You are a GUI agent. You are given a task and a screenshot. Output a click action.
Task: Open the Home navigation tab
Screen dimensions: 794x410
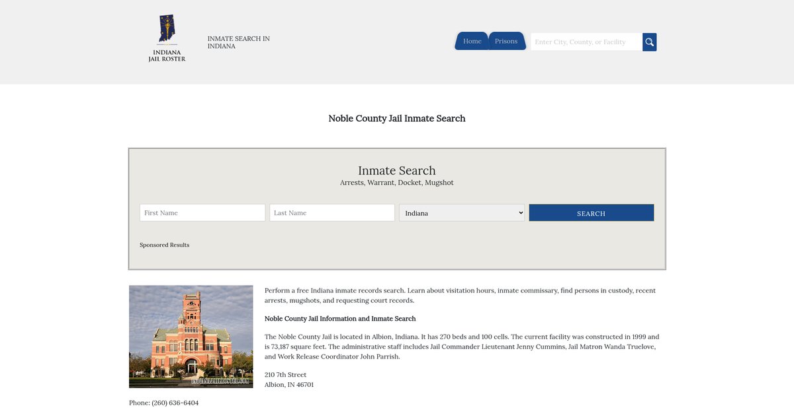[x=472, y=41]
